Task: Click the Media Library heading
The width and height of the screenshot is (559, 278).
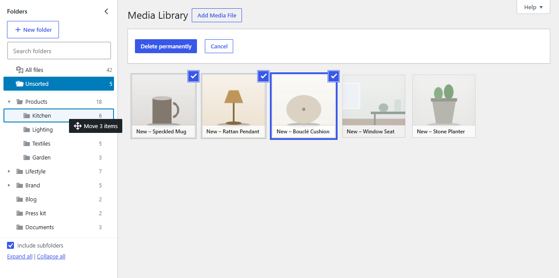Action: click(x=158, y=16)
